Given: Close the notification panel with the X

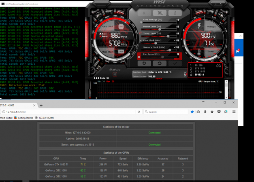Looking at the screenshot, I should (240, 36).
